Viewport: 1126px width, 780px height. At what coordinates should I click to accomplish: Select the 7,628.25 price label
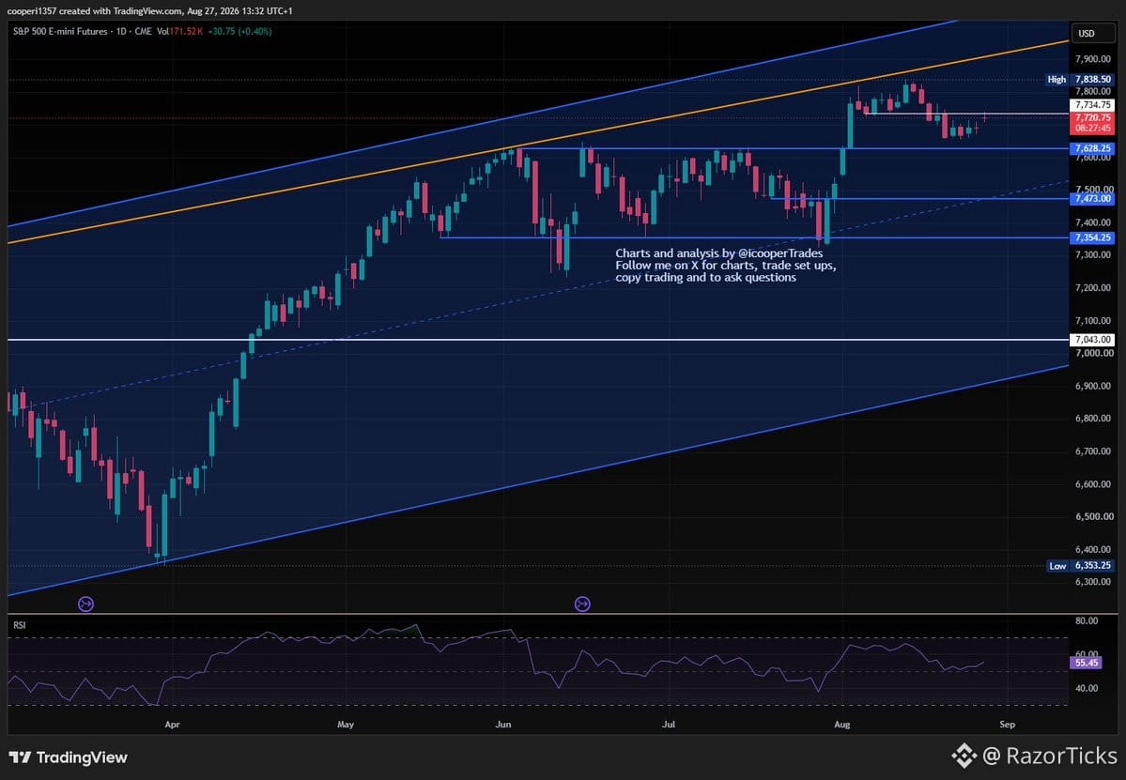point(1092,148)
